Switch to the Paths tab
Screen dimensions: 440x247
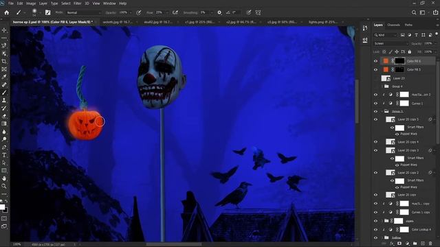click(x=408, y=25)
